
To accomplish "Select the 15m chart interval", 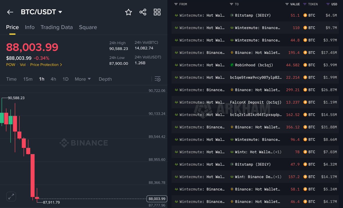I will 28,79.
